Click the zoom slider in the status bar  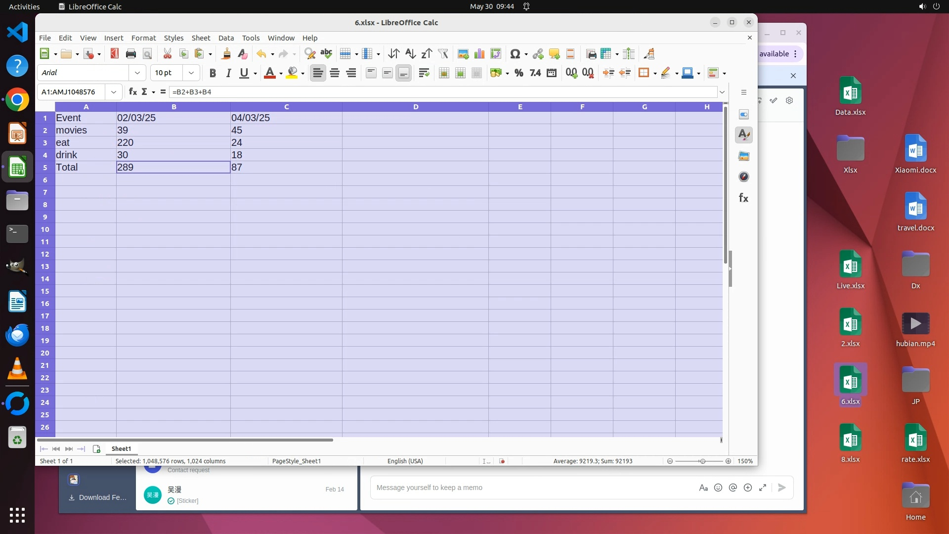tap(702, 461)
